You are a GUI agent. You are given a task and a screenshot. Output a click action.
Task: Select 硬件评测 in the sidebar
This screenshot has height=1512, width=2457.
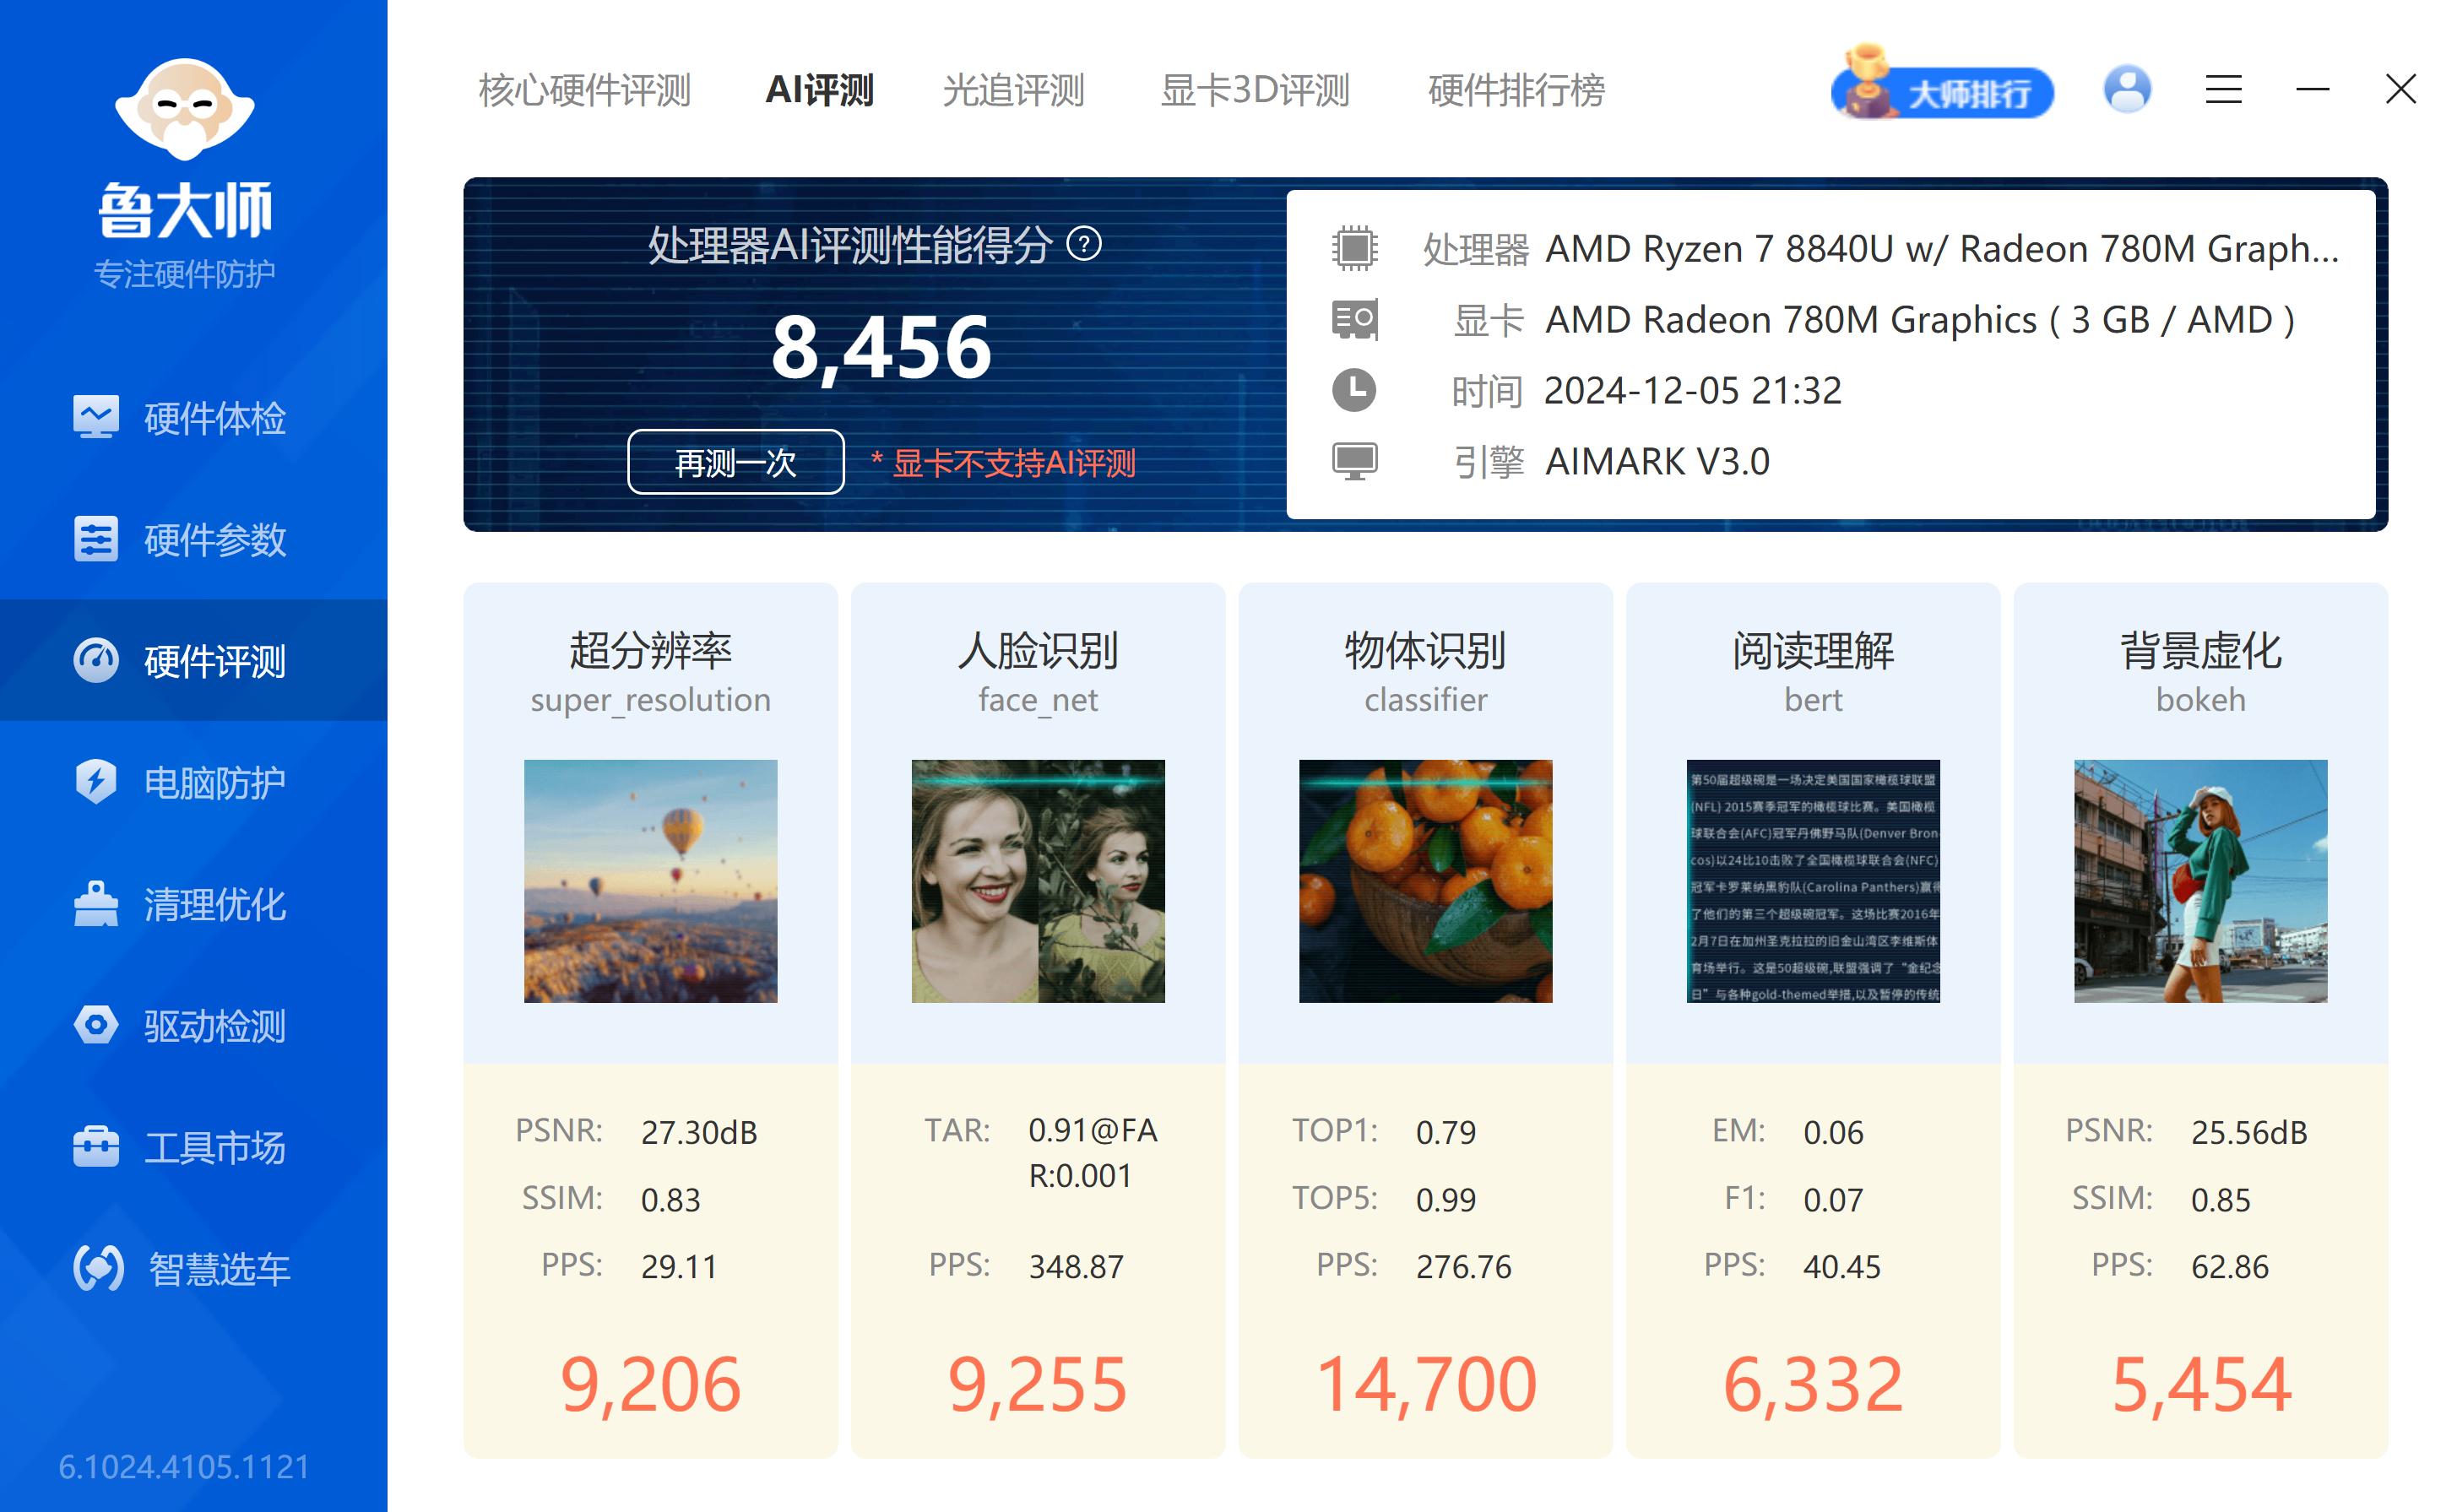tap(194, 660)
